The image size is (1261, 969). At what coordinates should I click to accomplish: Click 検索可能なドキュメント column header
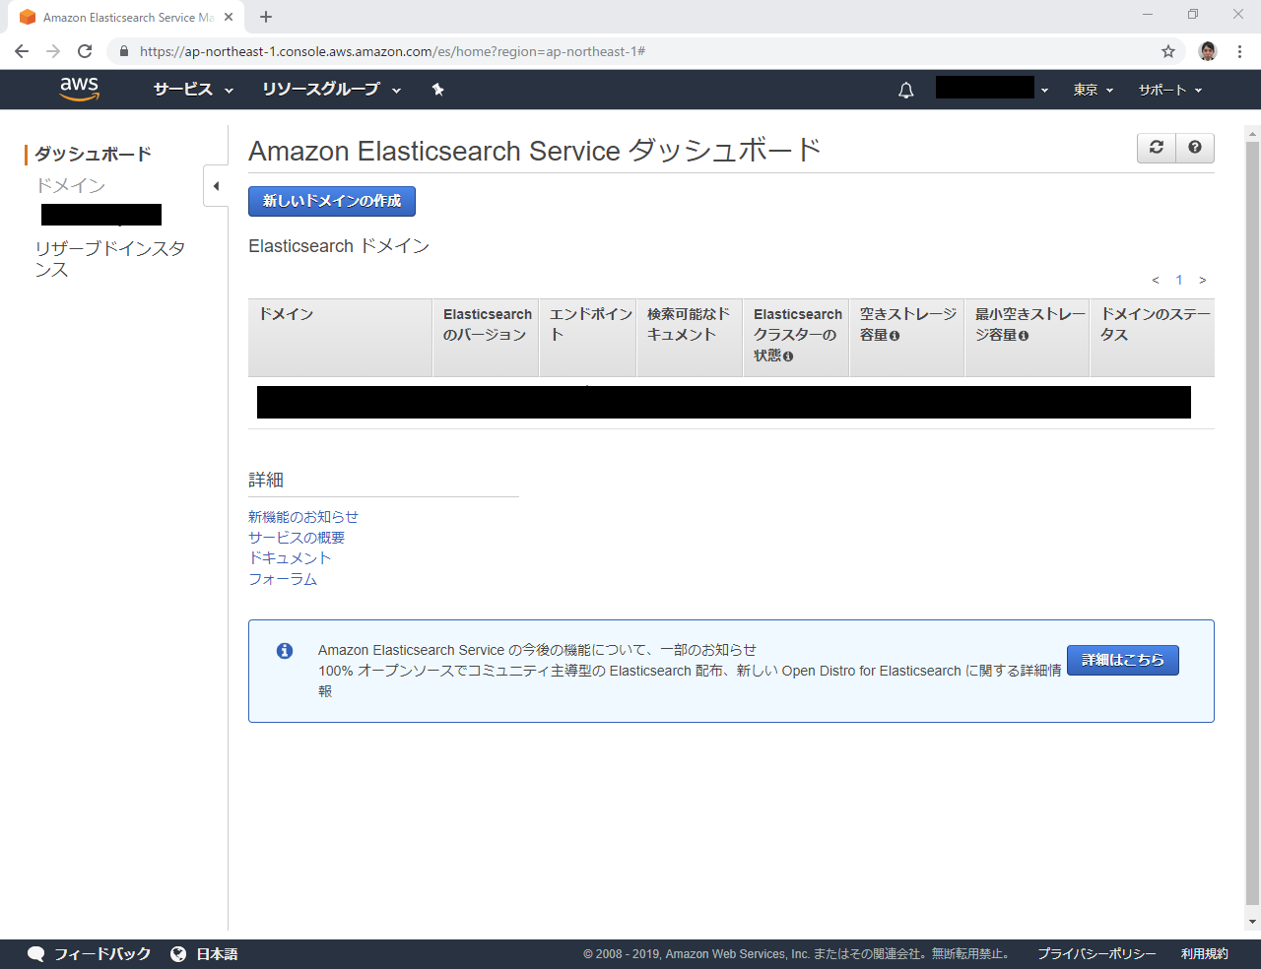(x=690, y=338)
